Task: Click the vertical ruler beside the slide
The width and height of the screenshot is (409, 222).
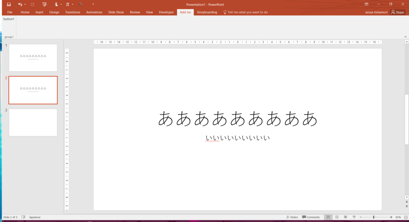Action: pos(67,130)
